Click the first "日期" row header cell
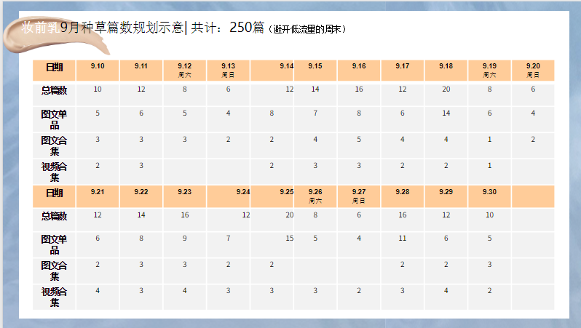 tap(54, 68)
